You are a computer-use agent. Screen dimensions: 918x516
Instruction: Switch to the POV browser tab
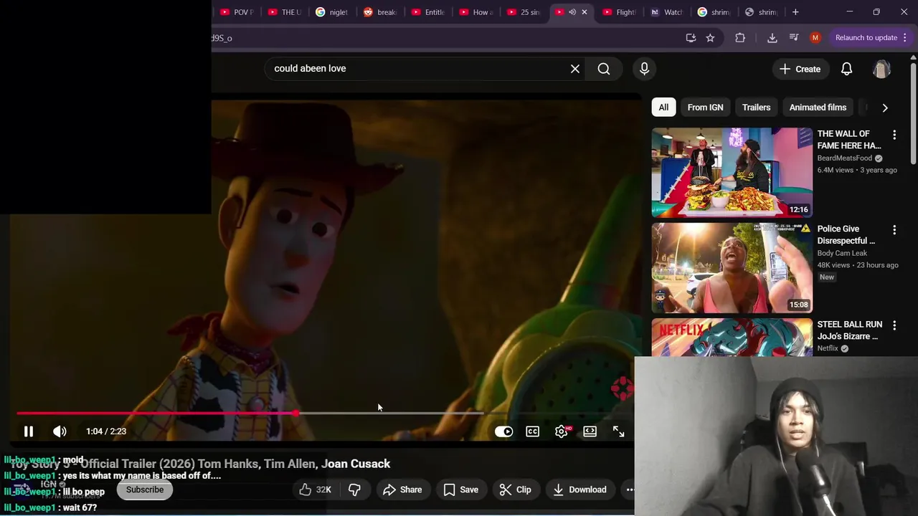point(237,12)
